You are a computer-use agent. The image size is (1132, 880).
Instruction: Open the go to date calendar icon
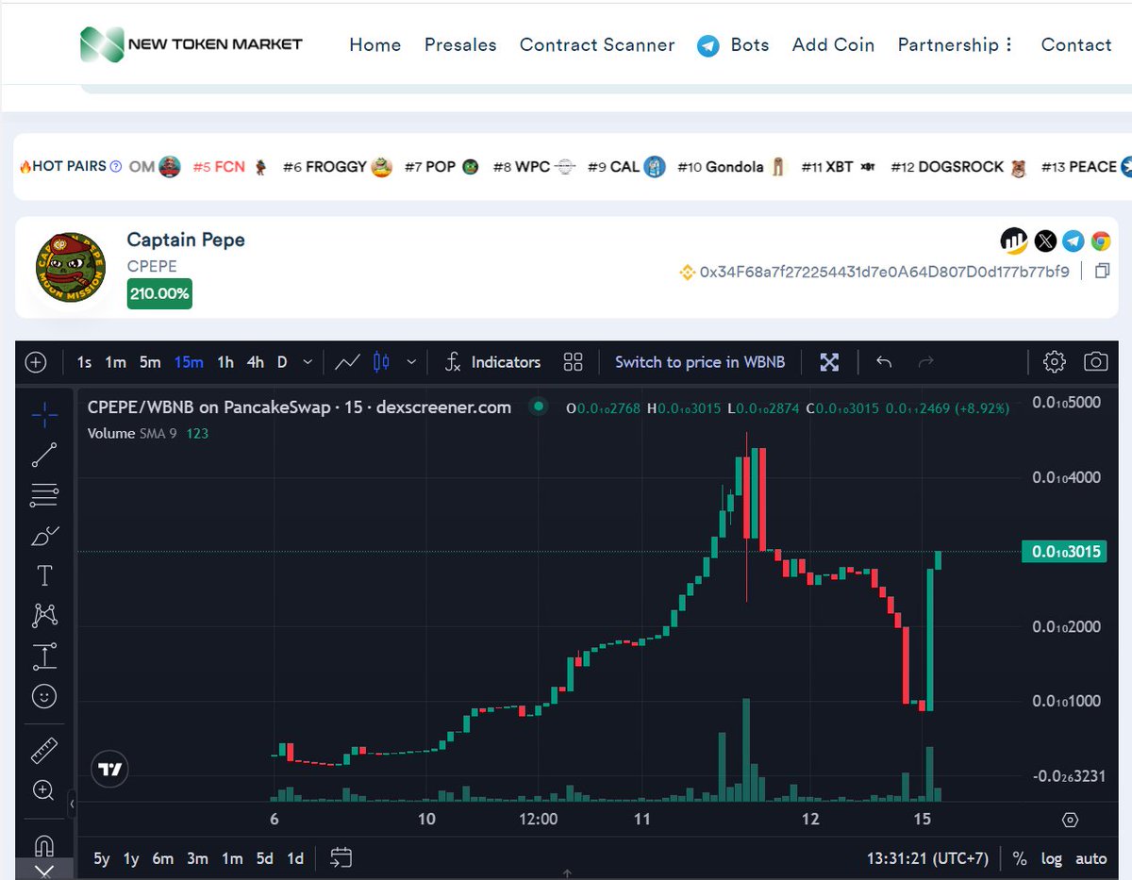341,857
